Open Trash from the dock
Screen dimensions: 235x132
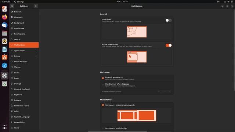pos(4,84)
